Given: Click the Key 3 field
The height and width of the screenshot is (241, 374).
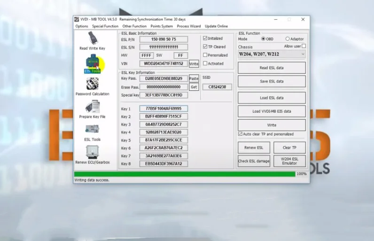Looking at the screenshot, I should tap(164, 124).
